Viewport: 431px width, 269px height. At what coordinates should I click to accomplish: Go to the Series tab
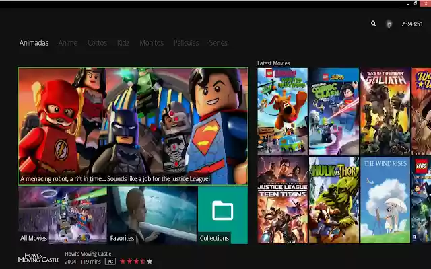point(218,43)
